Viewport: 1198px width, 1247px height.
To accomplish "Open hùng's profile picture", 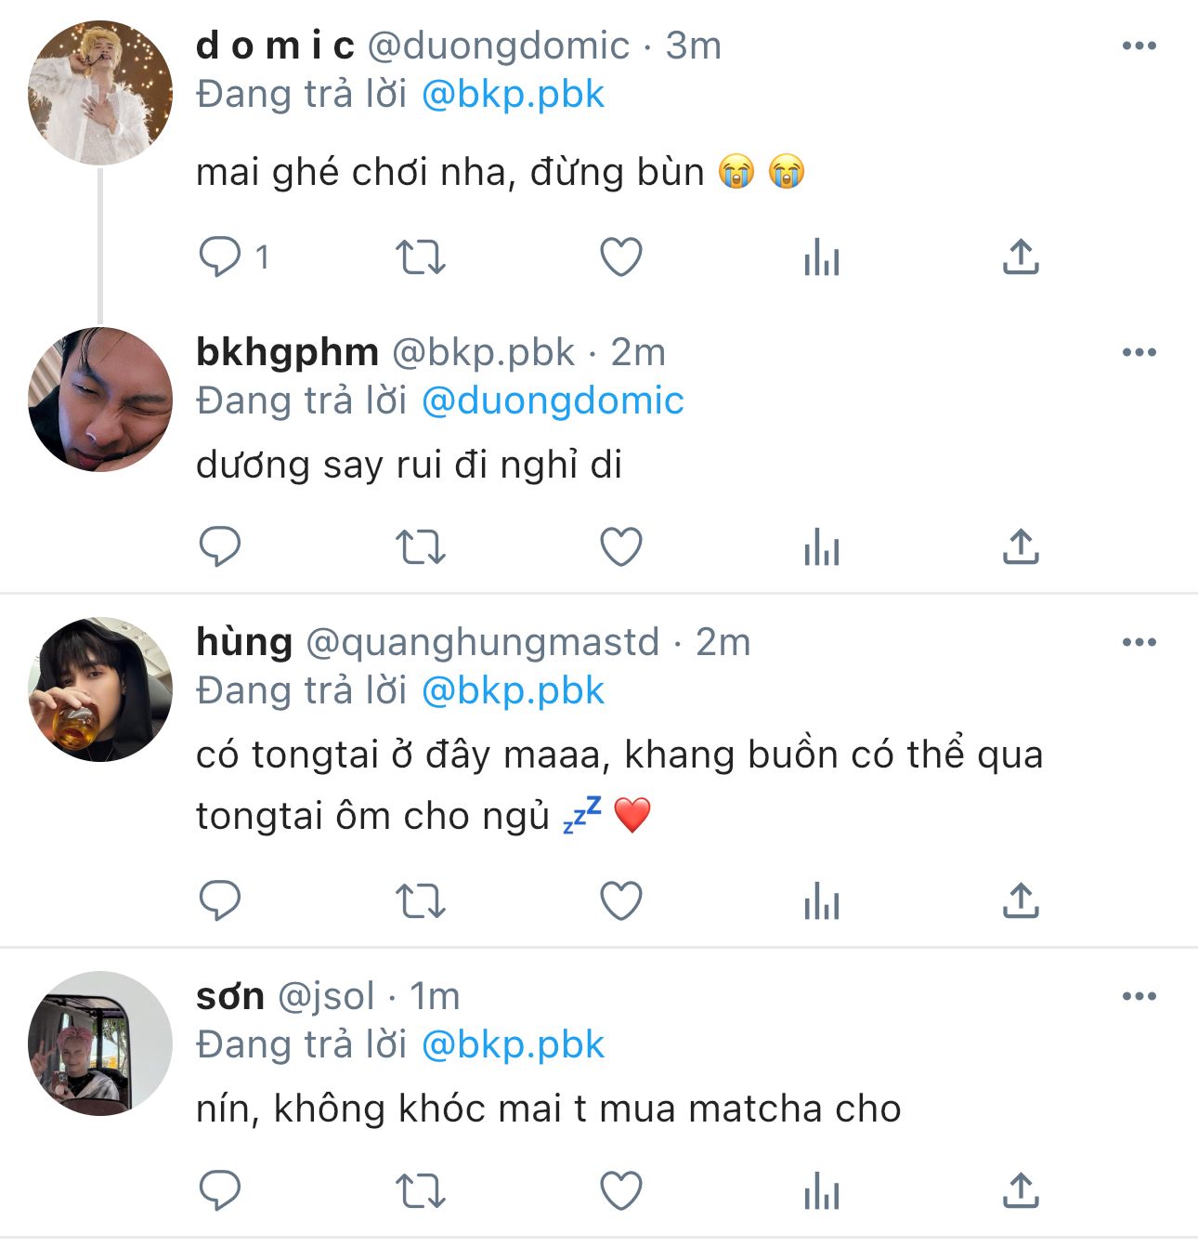I will tap(100, 689).
